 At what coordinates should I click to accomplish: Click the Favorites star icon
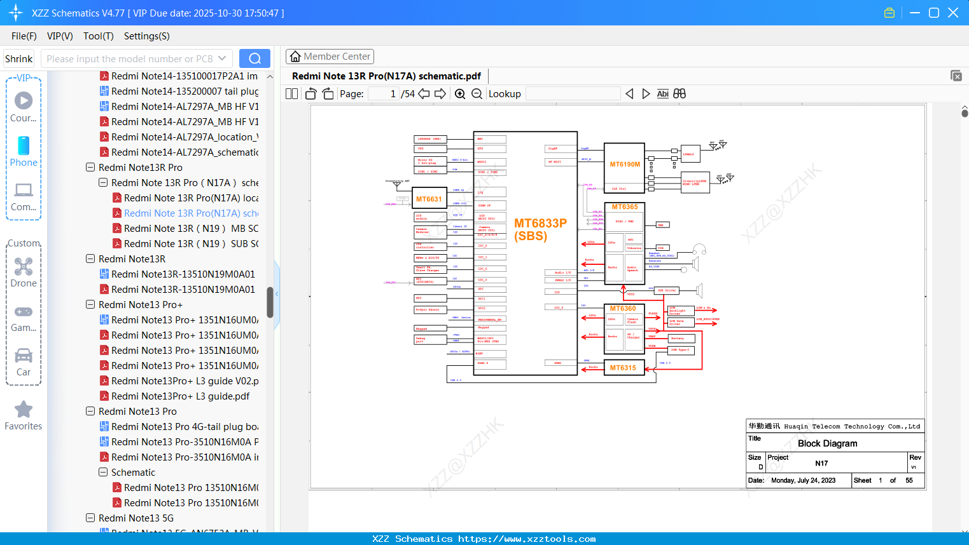click(x=24, y=409)
